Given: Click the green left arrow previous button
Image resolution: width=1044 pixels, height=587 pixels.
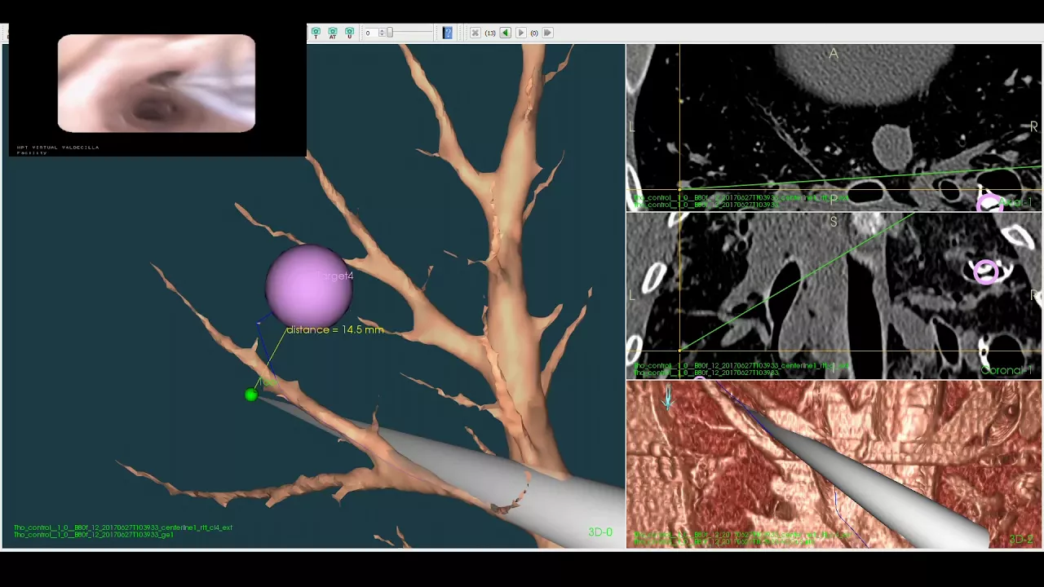Looking at the screenshot, I should (505, 33).
